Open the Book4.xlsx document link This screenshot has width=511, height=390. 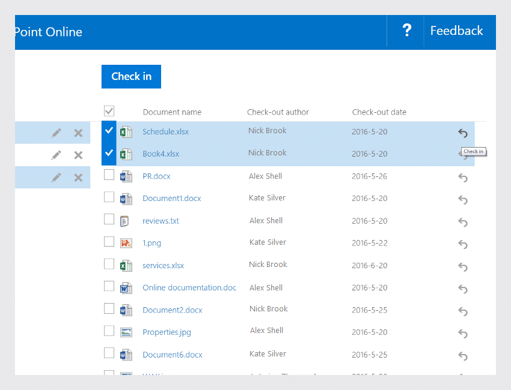161,154
